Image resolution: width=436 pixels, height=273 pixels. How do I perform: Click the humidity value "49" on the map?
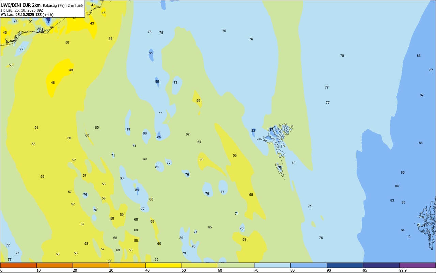71,70
